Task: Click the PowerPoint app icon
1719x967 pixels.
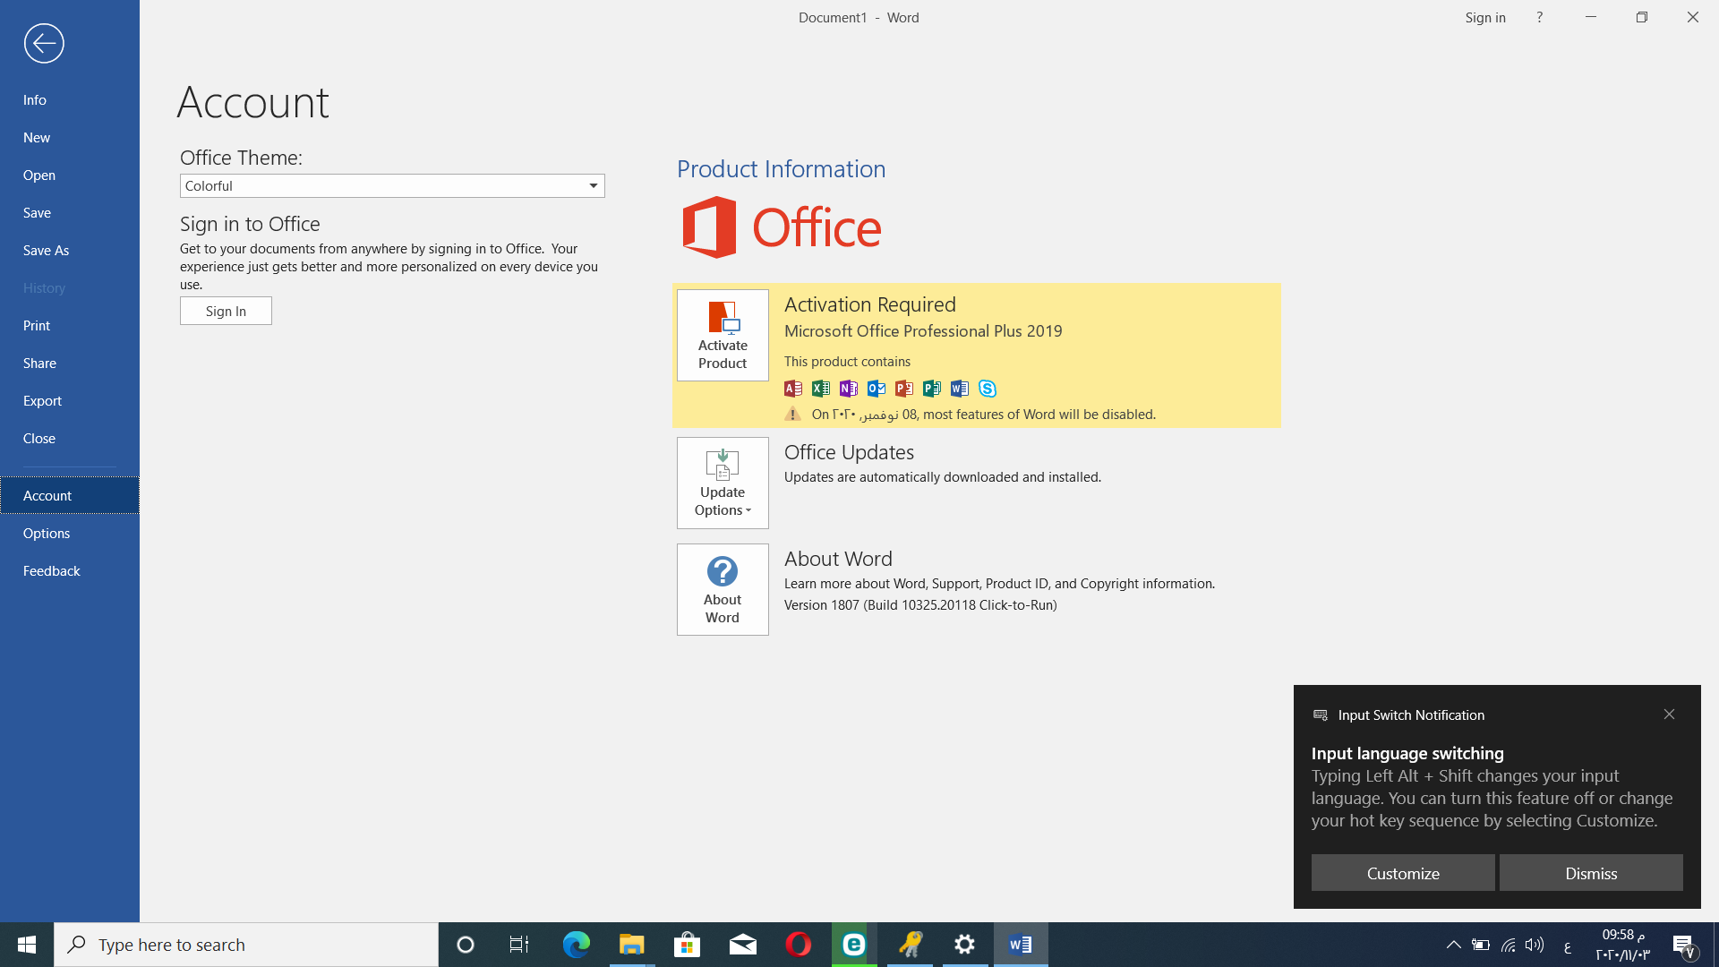Action: click(x=904, y=388)
